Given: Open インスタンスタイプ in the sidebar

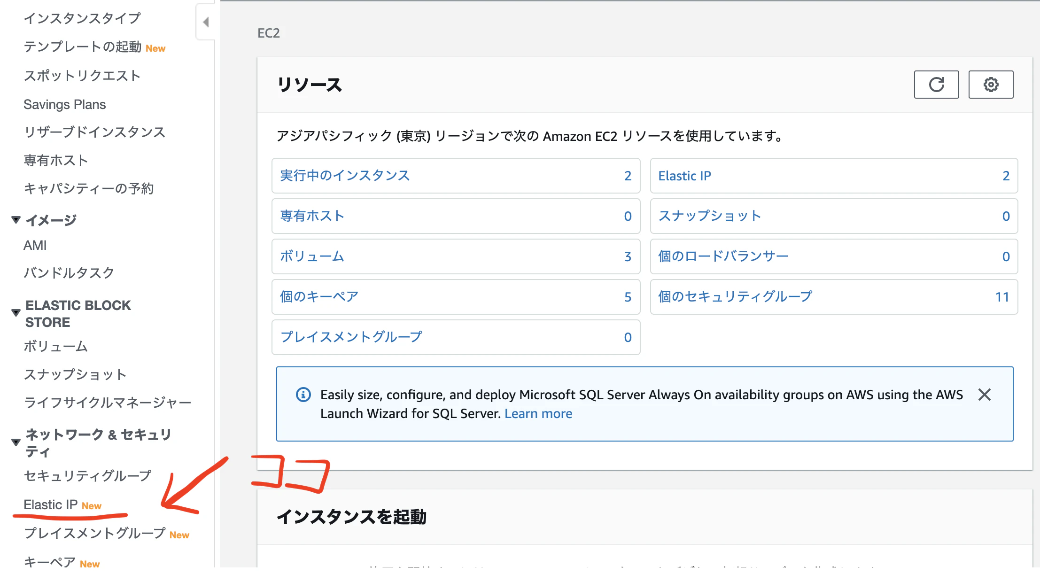Looking at the screenshot, I should 82,18.
